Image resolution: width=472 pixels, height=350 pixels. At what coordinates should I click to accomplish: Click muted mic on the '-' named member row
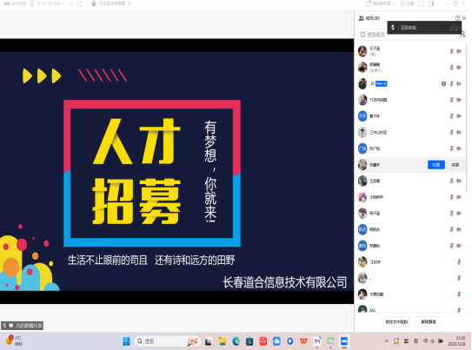click(459, 278)
